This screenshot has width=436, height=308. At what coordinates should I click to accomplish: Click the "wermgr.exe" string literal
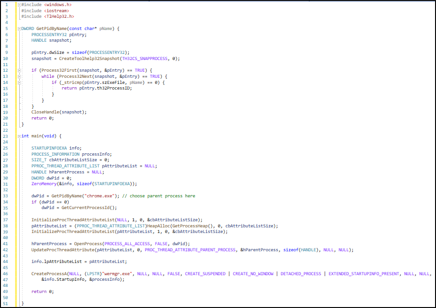(117, 274)
